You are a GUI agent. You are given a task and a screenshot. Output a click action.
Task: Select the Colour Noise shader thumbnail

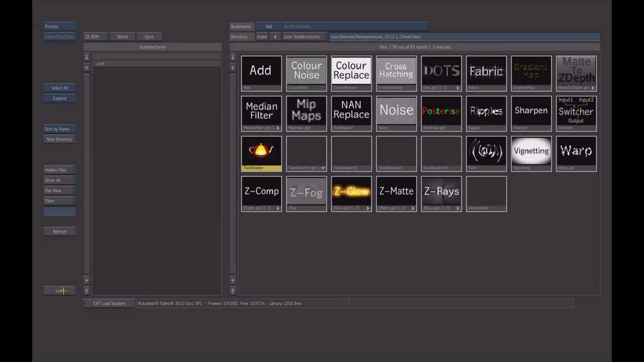[306, 73]
